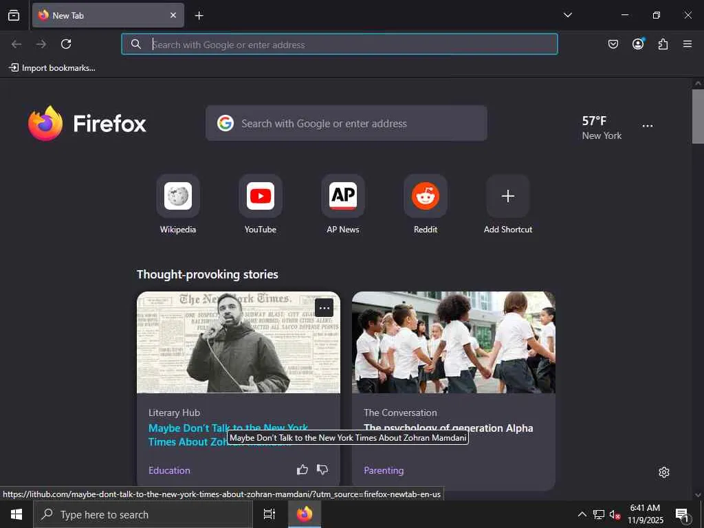Click the new tab page Google search box
704x528 pixels.
pos(346,123)
